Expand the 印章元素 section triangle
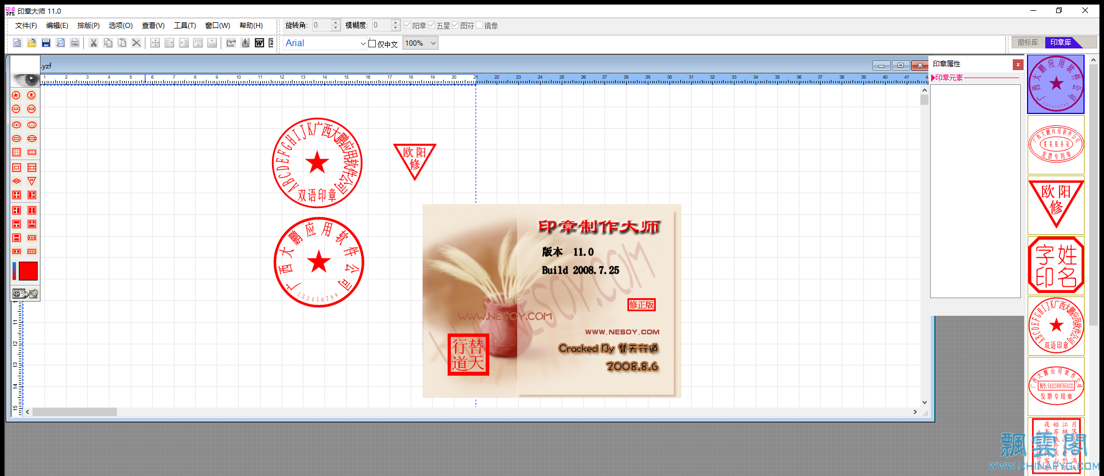1104x476 pixels. click(933, 78)
